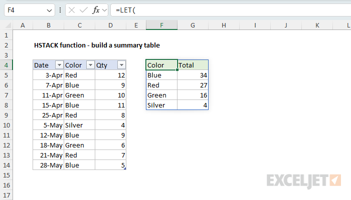Click the Qty cell showing 6
351x200 pixels.
coord(111,145)
